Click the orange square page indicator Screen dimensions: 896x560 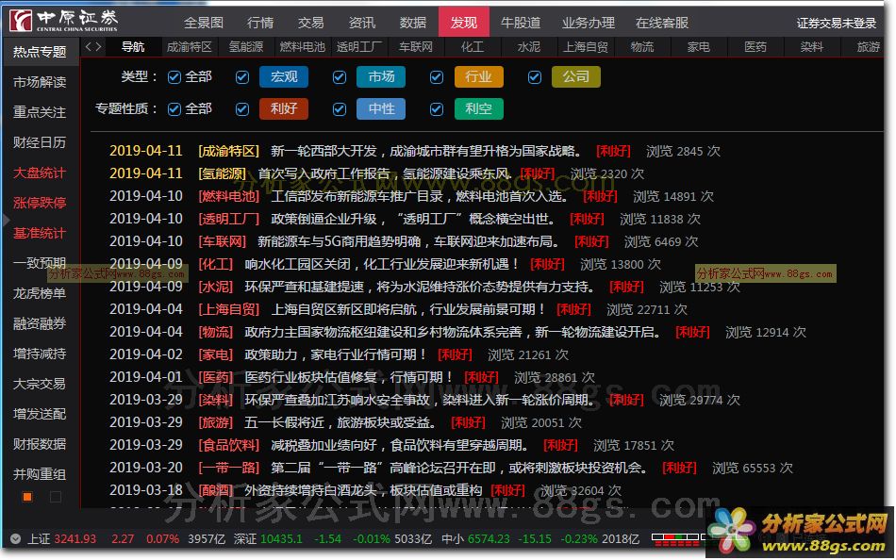pos(26,497)
